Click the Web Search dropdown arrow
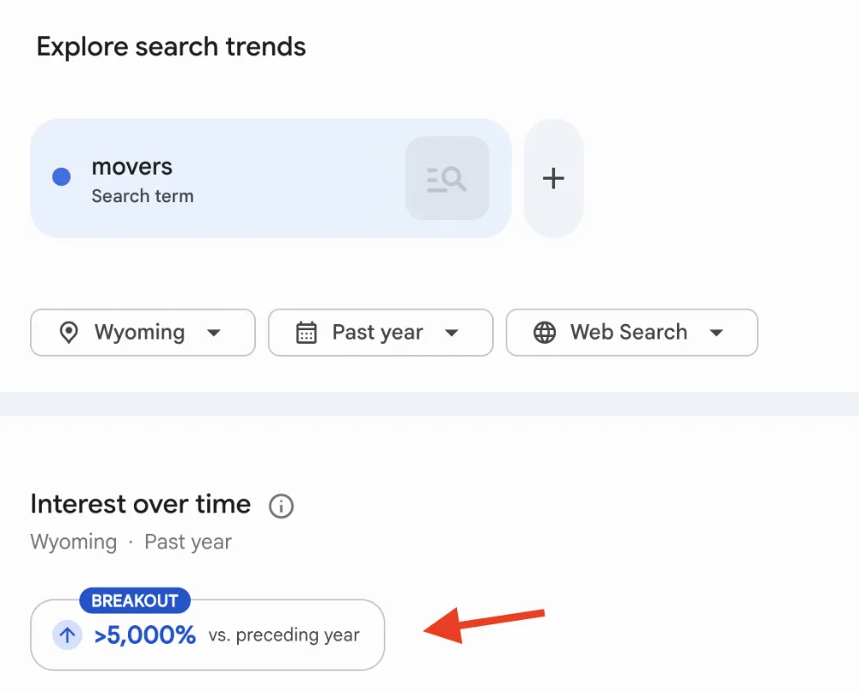 (716, 332)
